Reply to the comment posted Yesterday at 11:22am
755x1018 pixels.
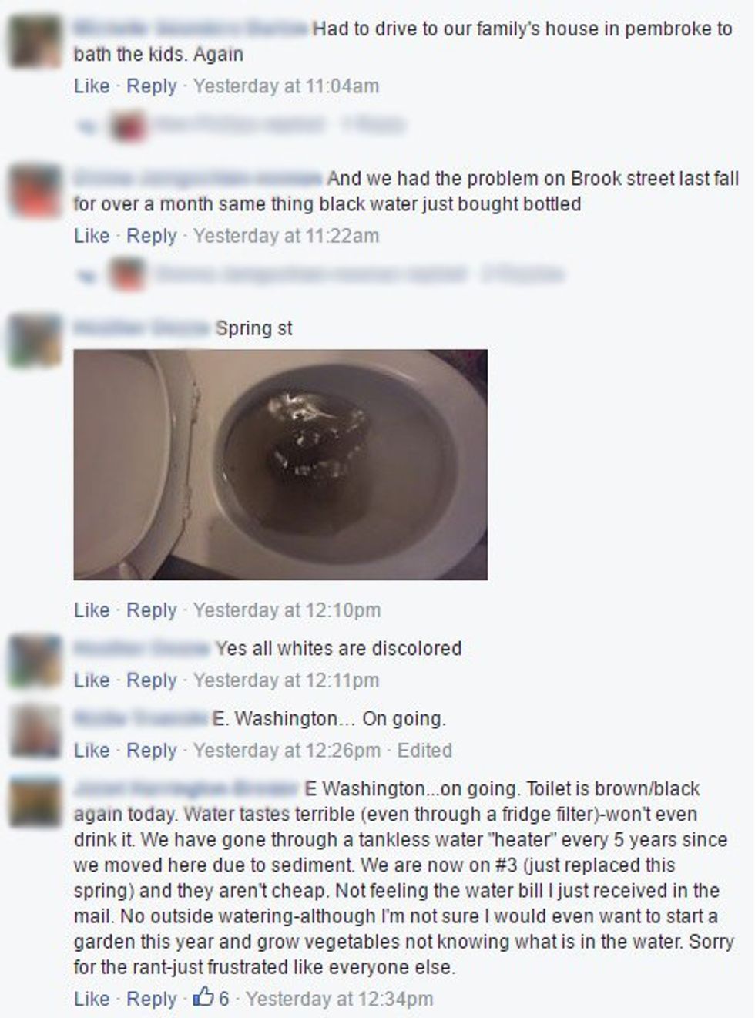[152, 235]
